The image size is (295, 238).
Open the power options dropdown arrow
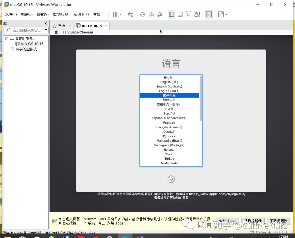click(120, 14)
